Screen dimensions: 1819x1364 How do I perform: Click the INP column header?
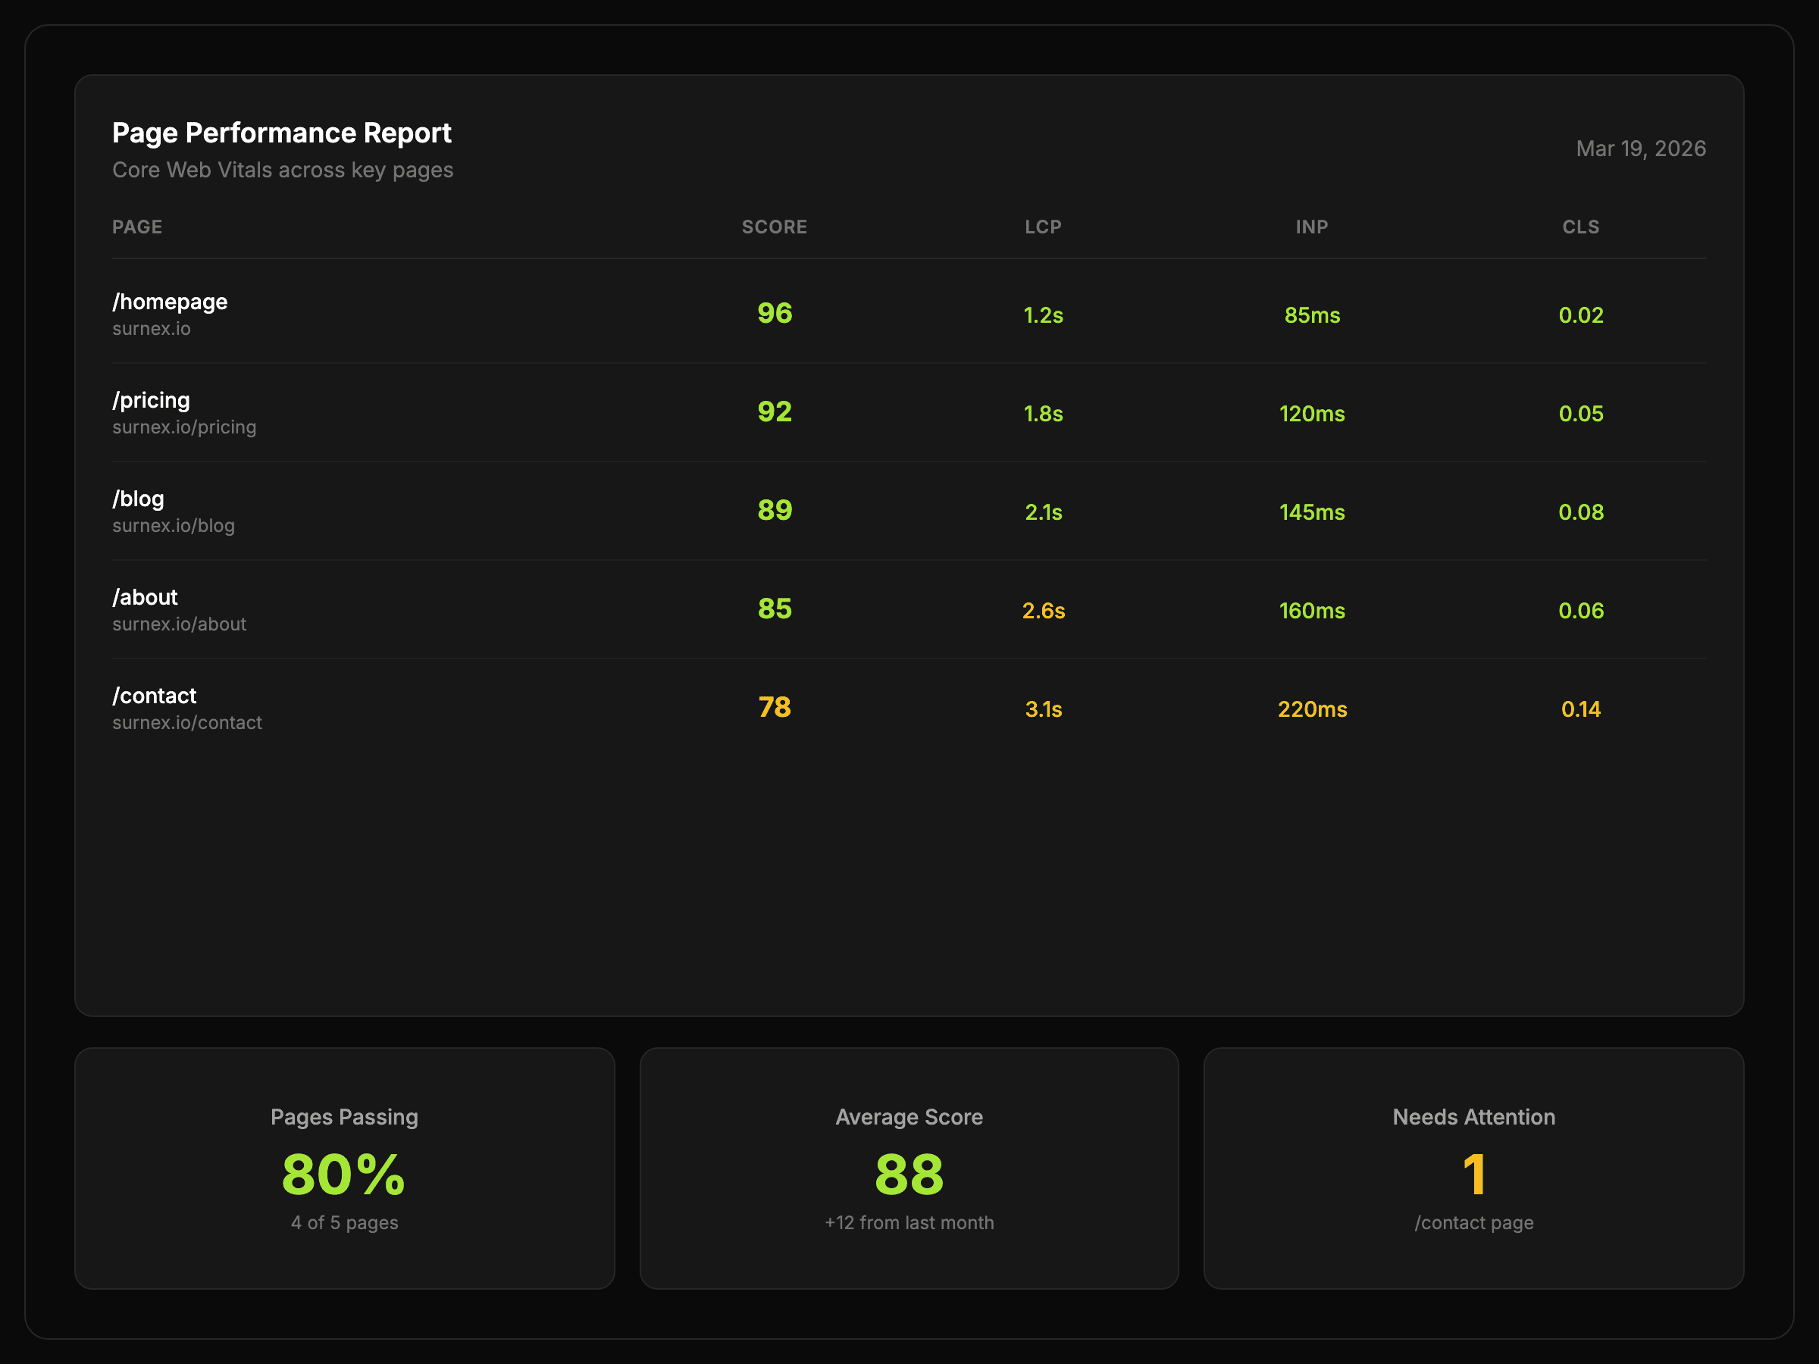1312,227
